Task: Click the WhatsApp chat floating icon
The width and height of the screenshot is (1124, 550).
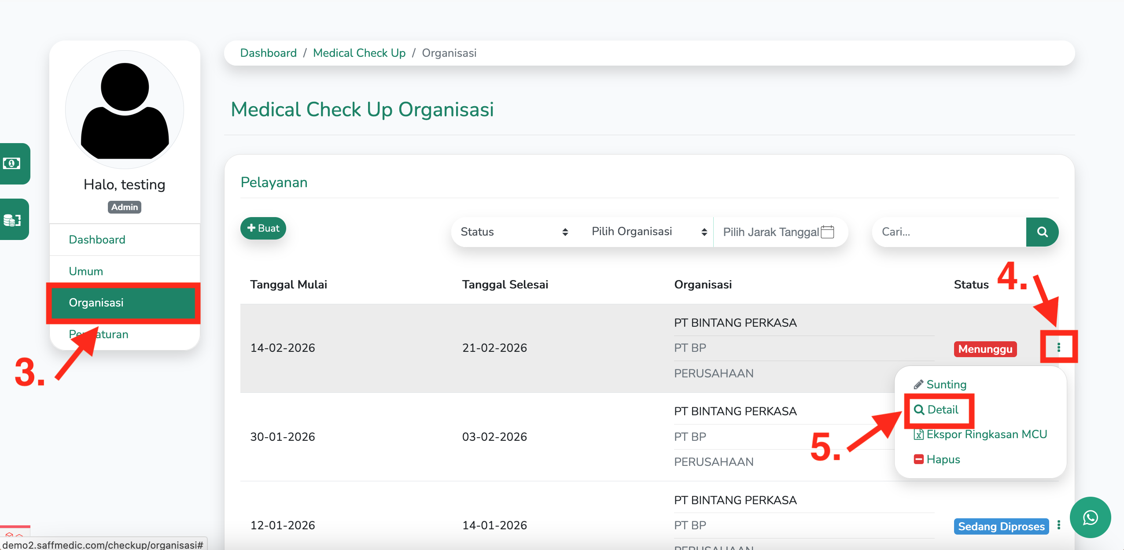Action: pos(1090,517)
